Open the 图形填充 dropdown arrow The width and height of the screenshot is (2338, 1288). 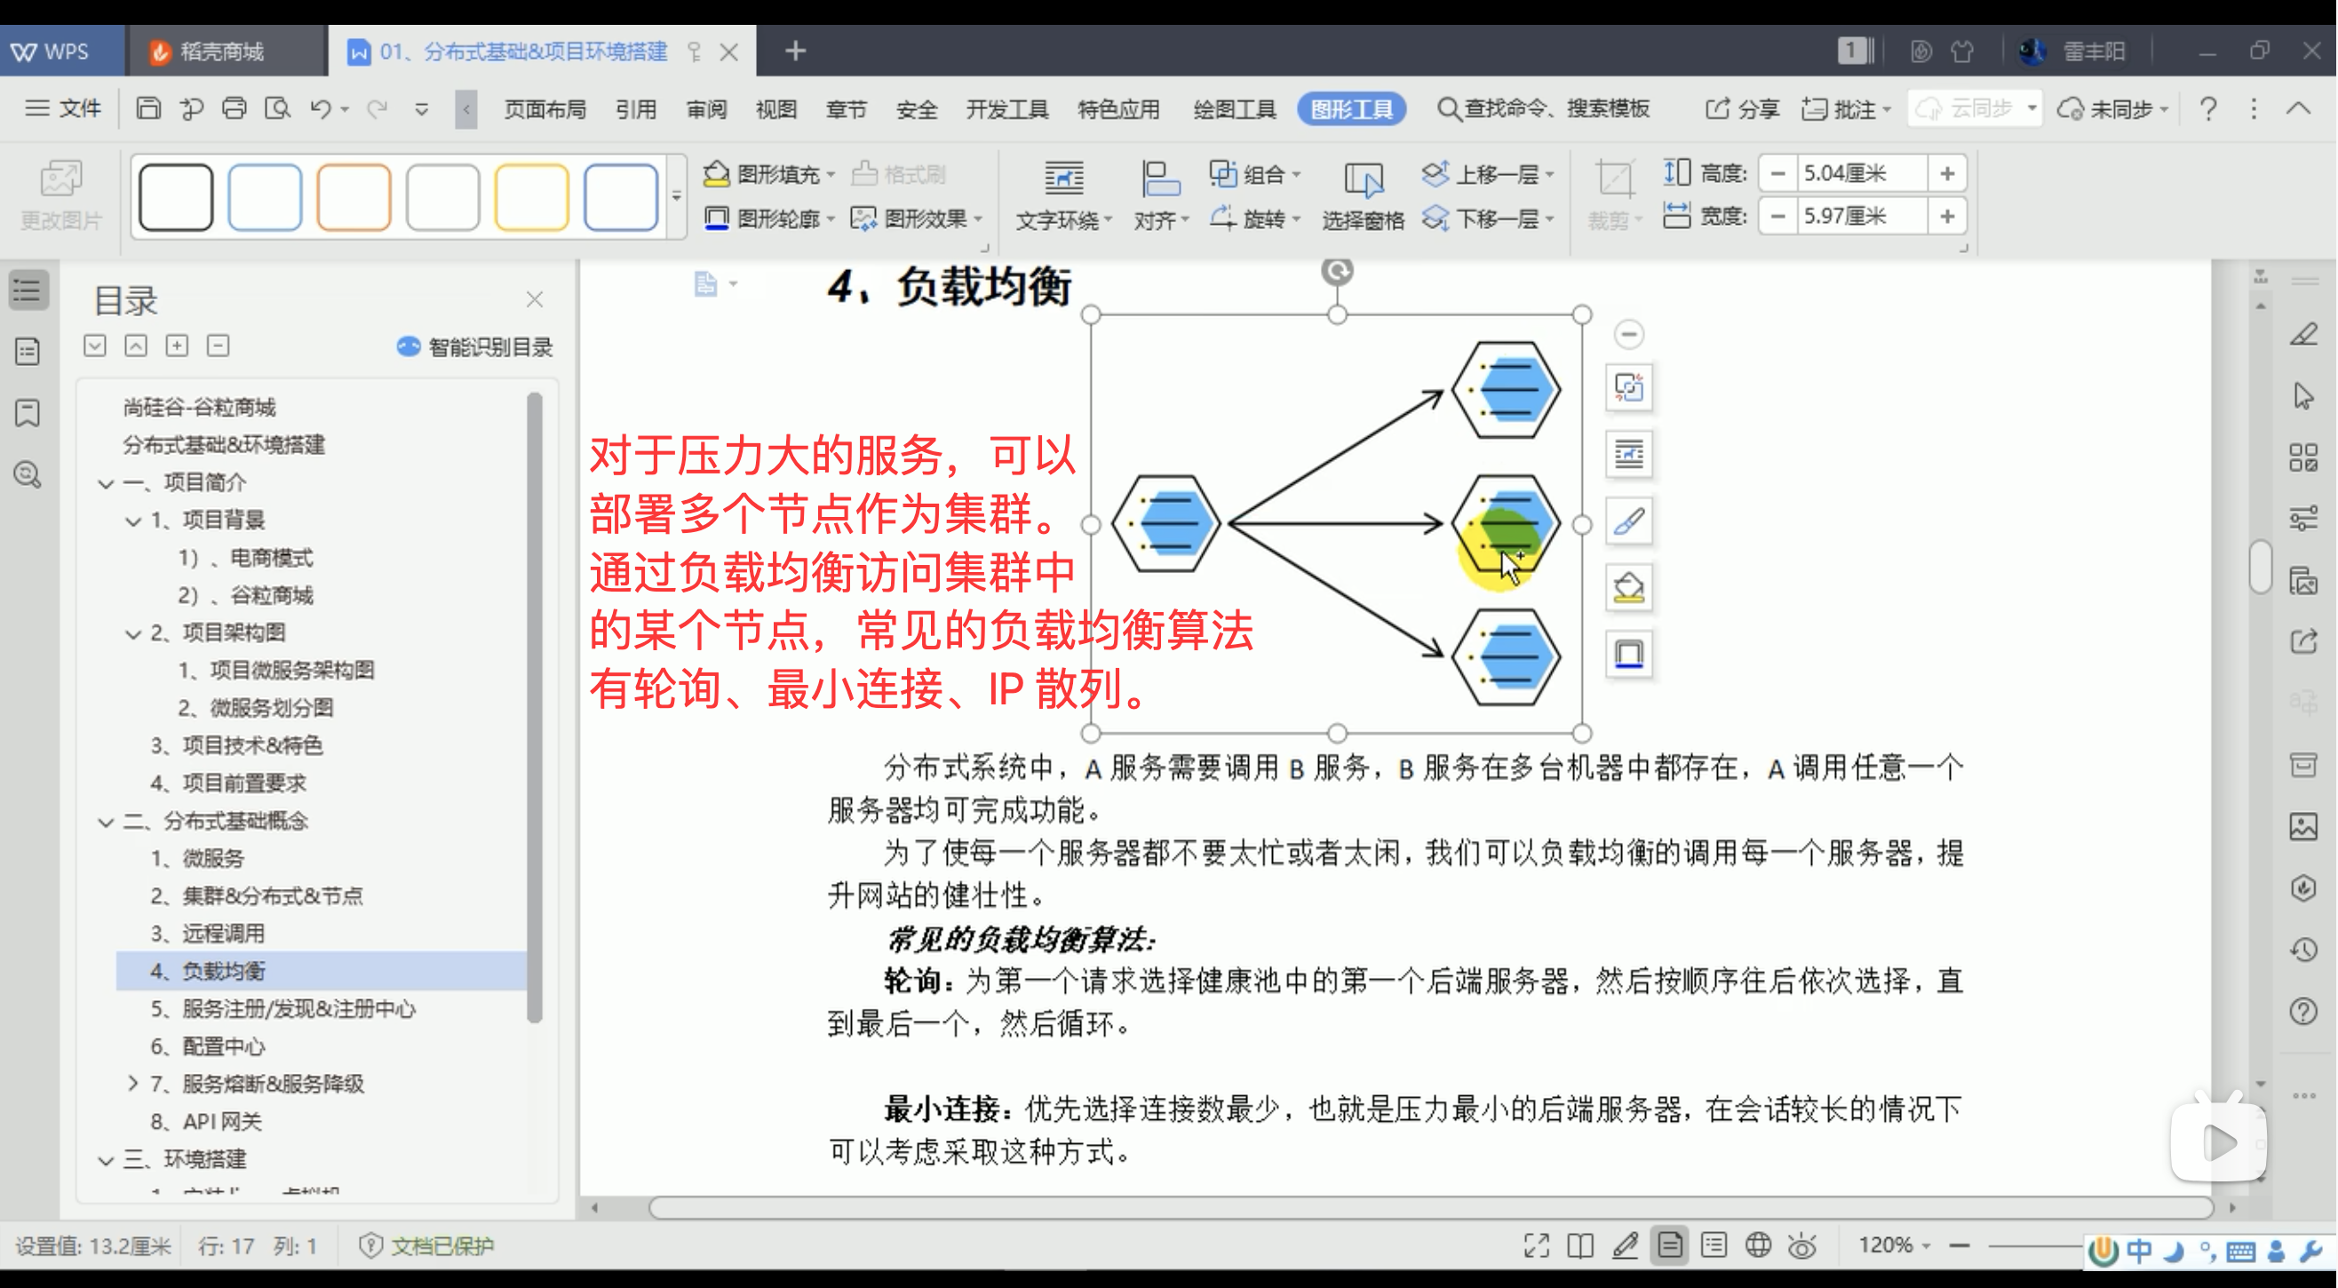pos(831,173)
